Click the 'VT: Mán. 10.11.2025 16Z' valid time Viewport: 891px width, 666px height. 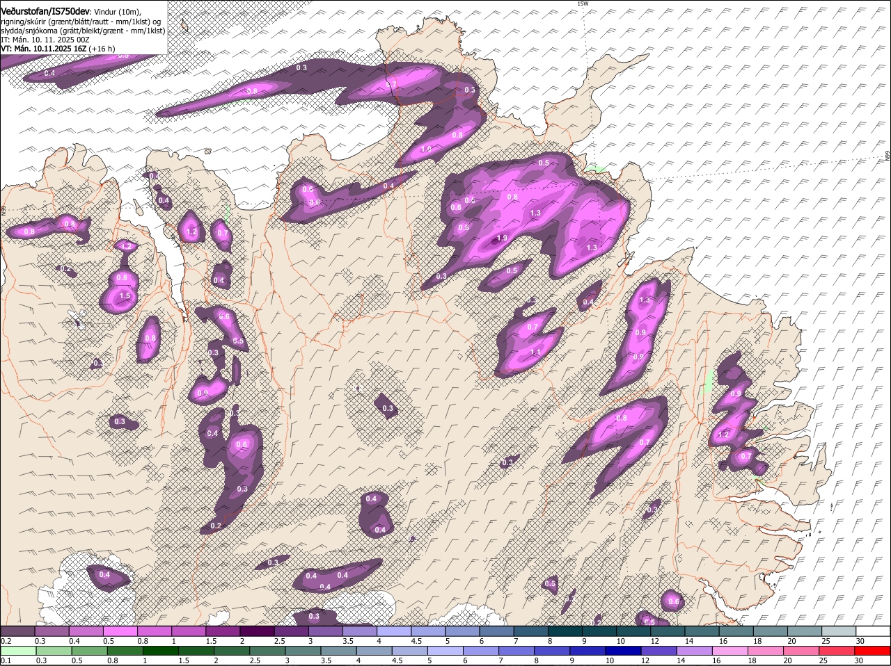point(43,49)
